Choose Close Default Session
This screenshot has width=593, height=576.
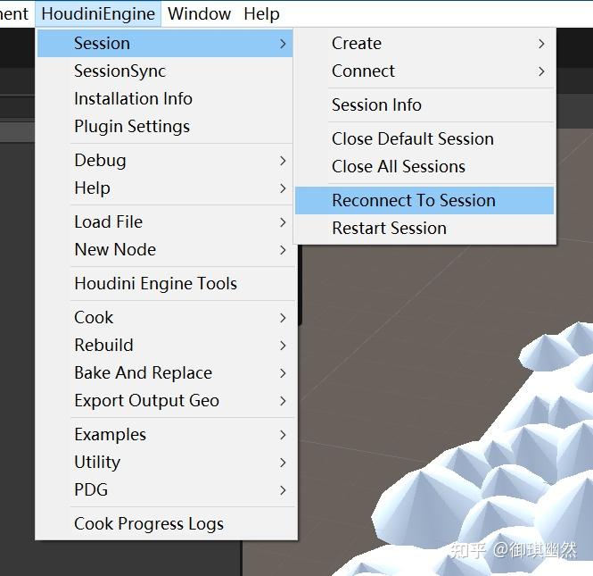pyautogui.click(x=412, y=138)
